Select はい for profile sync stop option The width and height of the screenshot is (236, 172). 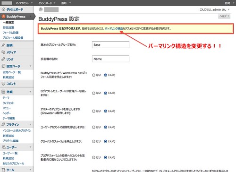coord(93,75)
